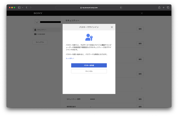Screen dimensions: 178x116
Task: Click the セキュリティー page heading
Action: pyautogui.click(x=72, y=21)
